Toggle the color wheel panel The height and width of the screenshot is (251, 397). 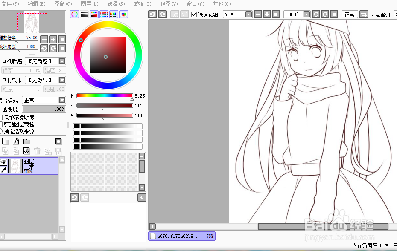coord(74,14)
